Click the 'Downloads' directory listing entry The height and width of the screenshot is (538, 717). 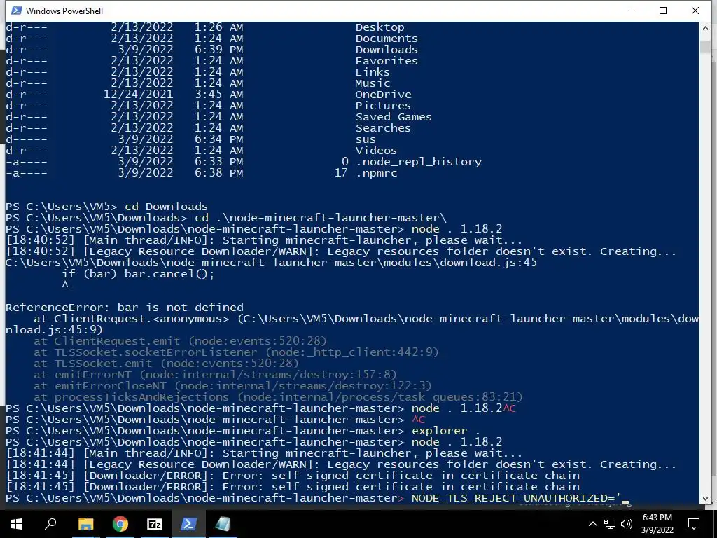(387, 50)
